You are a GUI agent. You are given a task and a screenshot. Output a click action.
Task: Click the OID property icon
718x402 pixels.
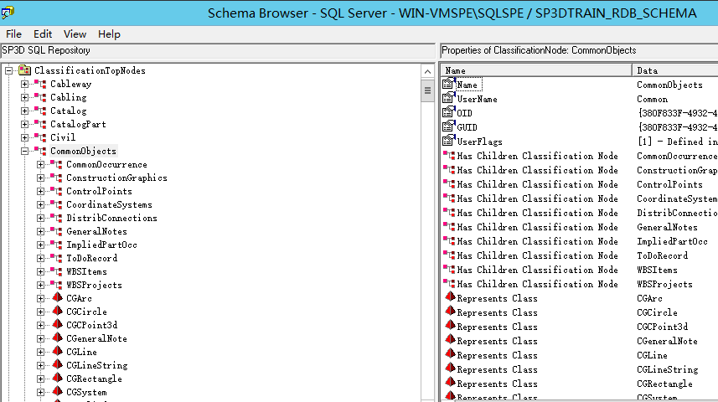point(449,112)
